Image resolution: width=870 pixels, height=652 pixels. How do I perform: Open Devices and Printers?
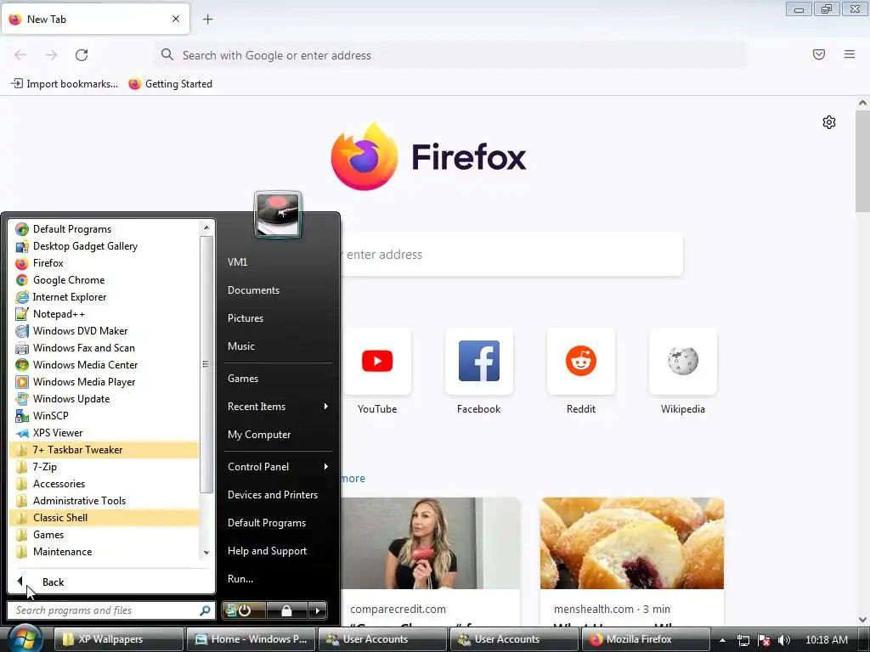[x=278, y=495]
